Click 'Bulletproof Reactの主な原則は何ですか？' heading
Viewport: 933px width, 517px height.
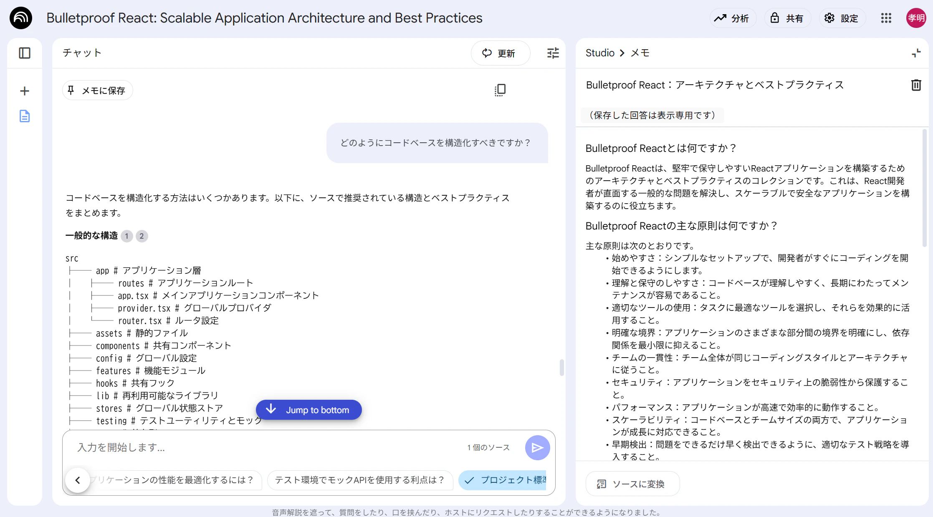pos(682,226)
